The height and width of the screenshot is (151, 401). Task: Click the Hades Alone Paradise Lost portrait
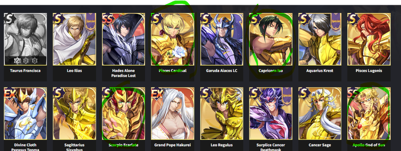[124, 39]
